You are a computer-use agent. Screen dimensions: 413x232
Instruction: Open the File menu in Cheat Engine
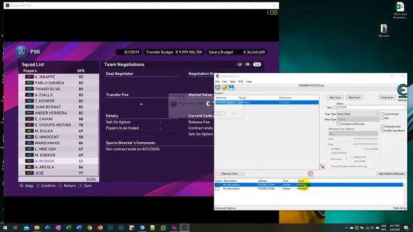tap(217, 82)
